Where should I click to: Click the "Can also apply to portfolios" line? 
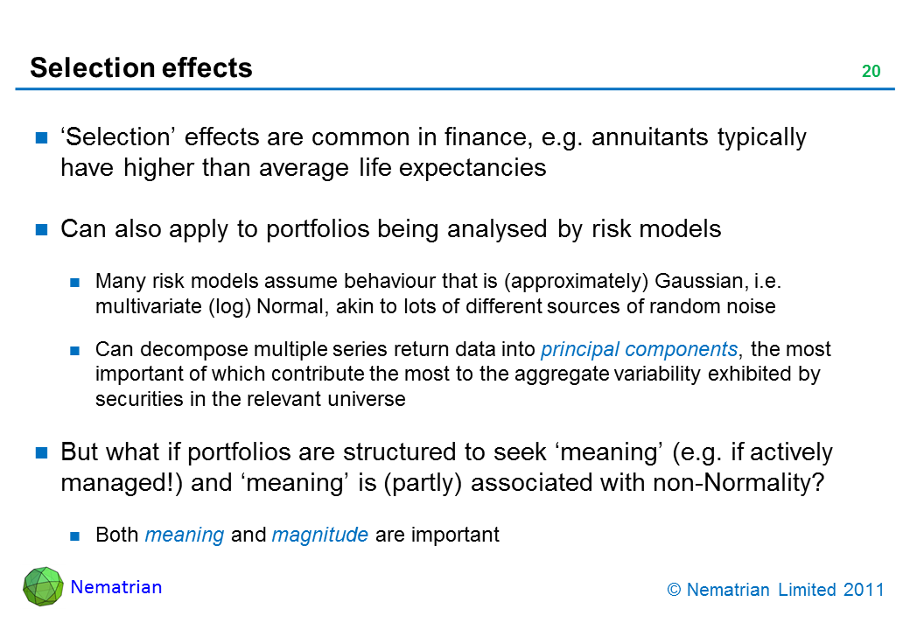[x=390, y=229]
